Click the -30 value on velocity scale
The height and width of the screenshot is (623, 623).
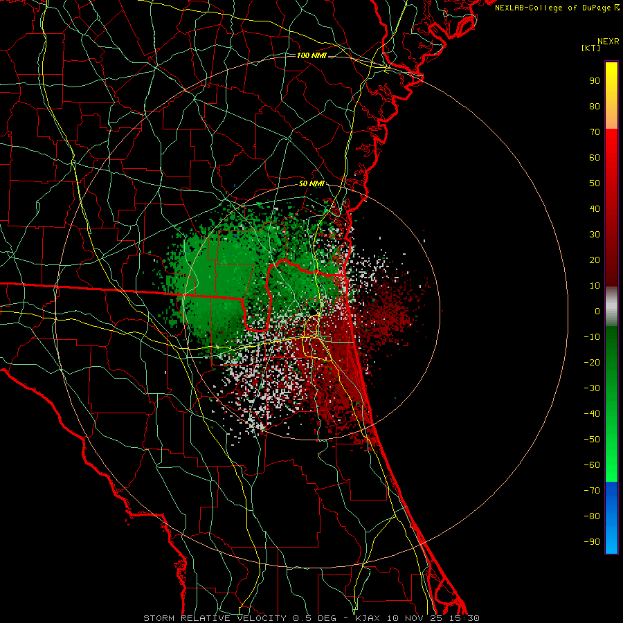pos(592,388)
